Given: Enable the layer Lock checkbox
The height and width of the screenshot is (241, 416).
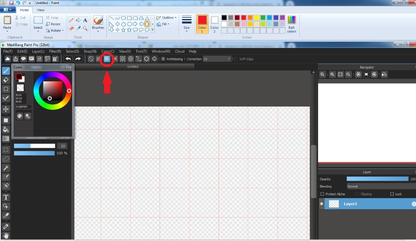Looking at the screenshot, I should (x=392, y=194).
